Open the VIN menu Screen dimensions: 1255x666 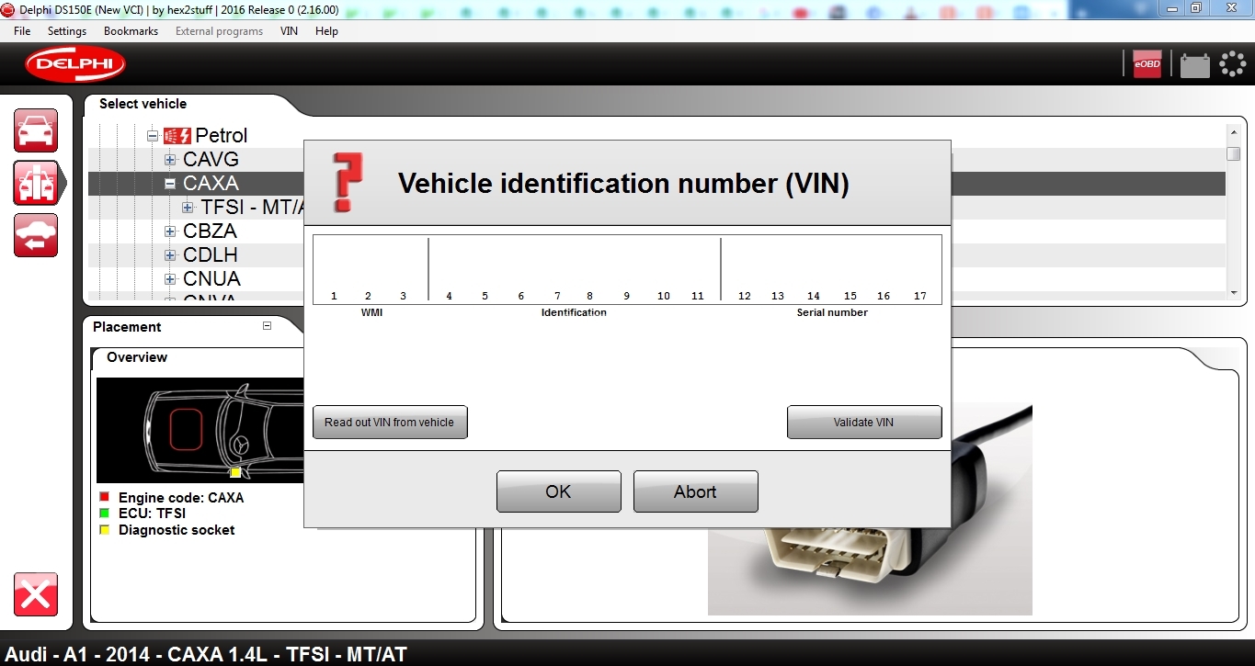tap(289, 31)
